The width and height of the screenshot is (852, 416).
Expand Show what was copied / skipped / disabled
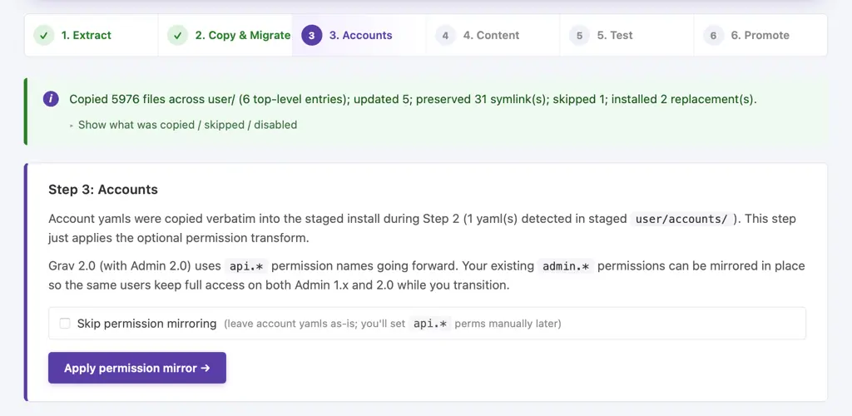point(184,125)
